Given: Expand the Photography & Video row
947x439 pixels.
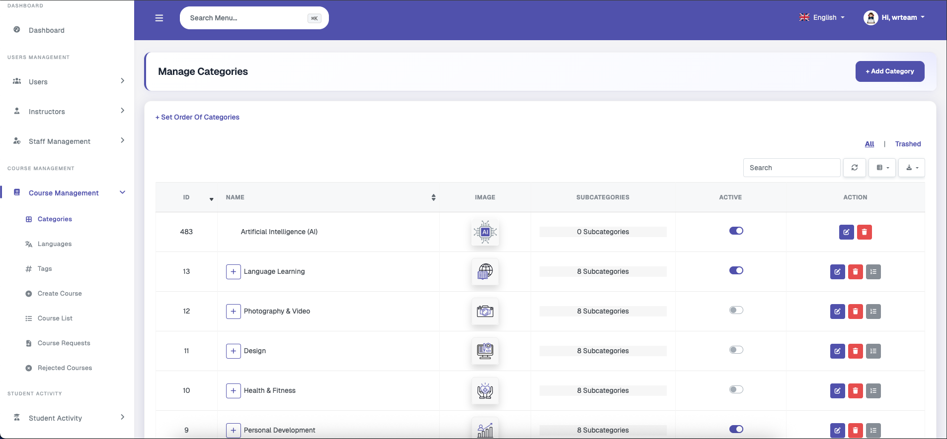Looking at the screenshot, I should [x=234, y=312].
